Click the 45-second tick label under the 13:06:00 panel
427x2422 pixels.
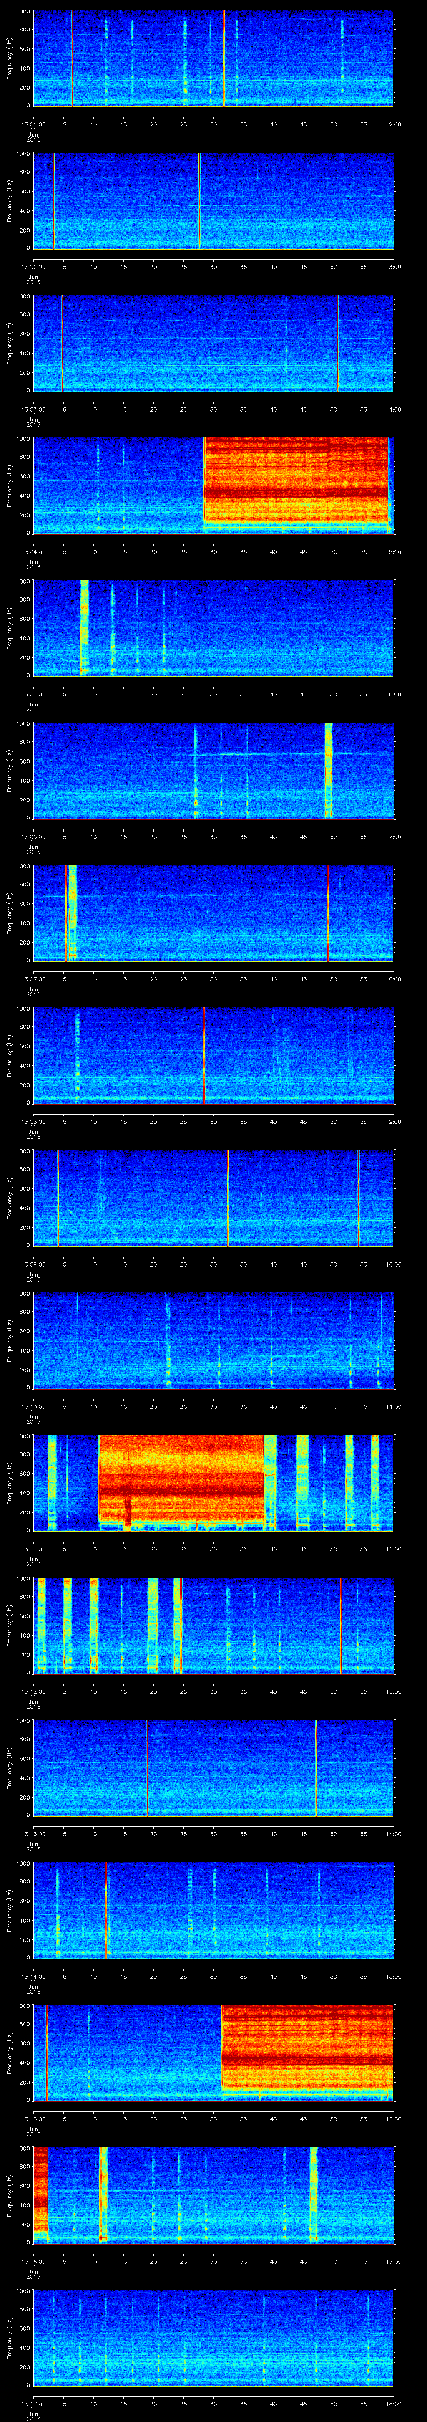(x=304, y=837)
